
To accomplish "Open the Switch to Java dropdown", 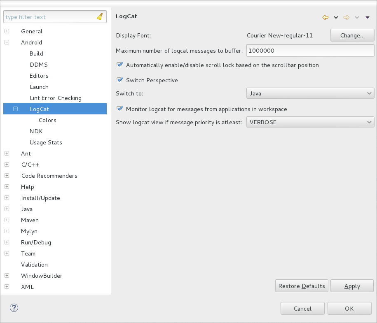I will click(310, 93).
